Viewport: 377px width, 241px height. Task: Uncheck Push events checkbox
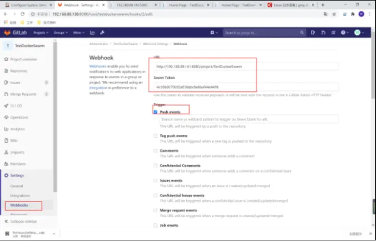click(x=155, y=112)
